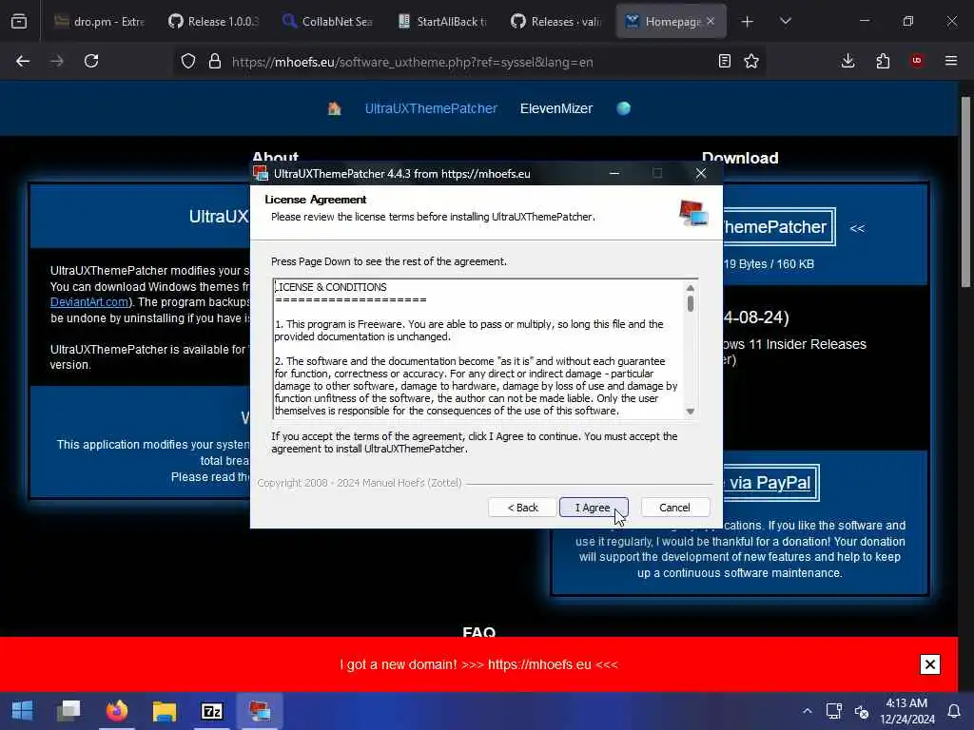Show site security padlock information
Image resolution: width=974 pixels, height=730 pixels.
point(215,61)
